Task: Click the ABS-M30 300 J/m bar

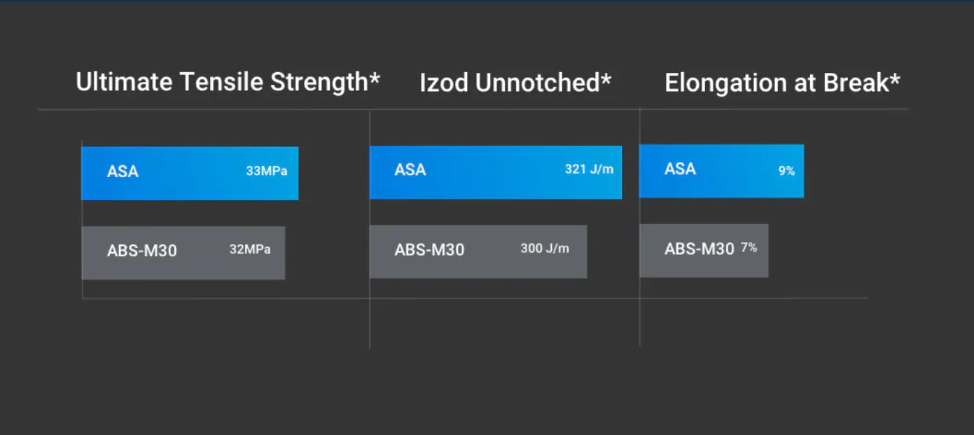Action: click(x=478, y=251)
